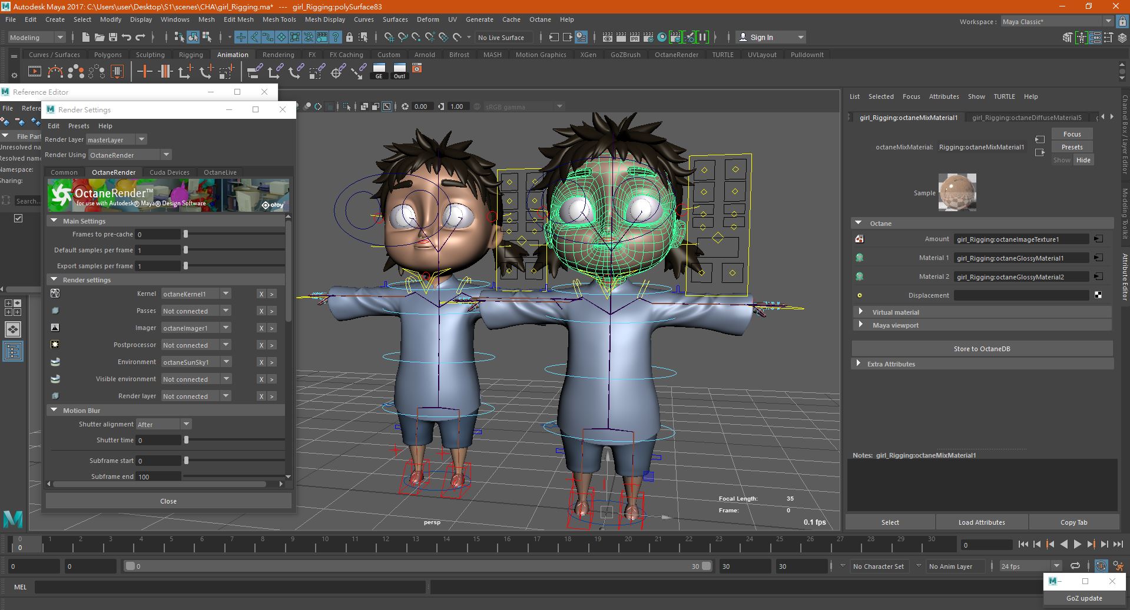Click the IPR render icon
Screen dimensions: 1130x610
(635, 37)
